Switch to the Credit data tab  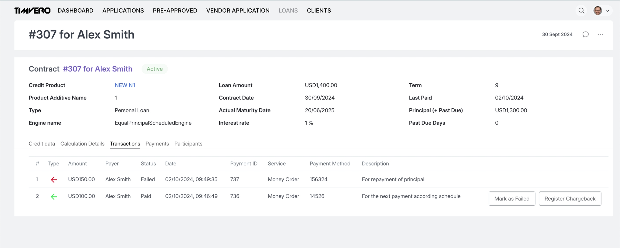pos(42,144)
